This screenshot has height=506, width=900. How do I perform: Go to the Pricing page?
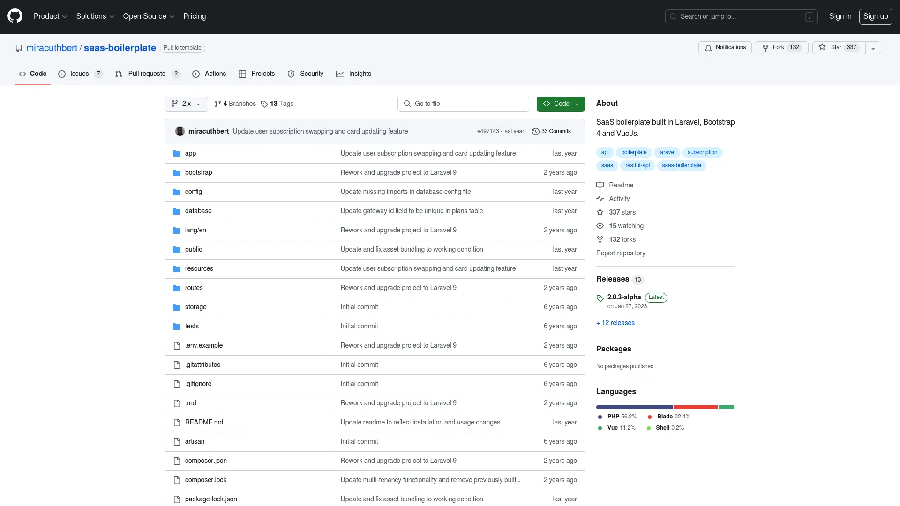[x=195, y=16]
